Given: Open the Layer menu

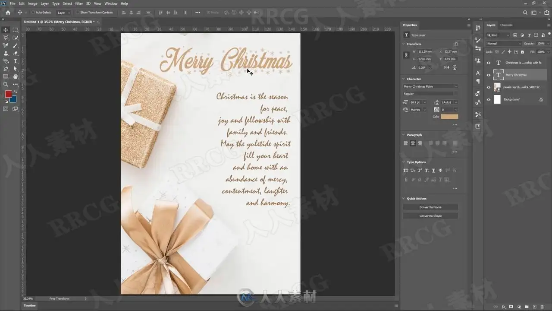Looking at the screenshot, I should [45, 3].
